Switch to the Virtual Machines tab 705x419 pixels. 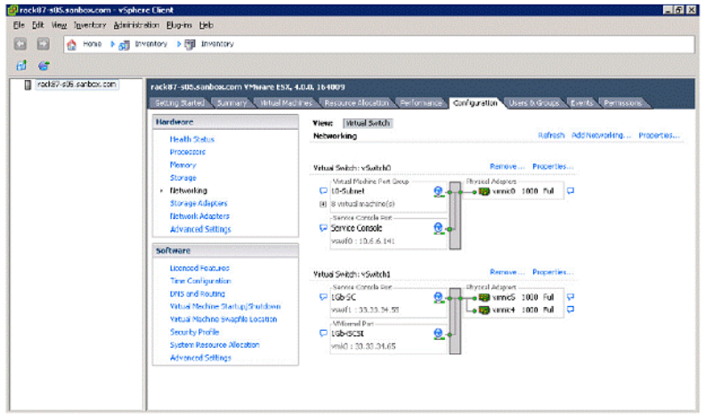click(x=286, y=103)
